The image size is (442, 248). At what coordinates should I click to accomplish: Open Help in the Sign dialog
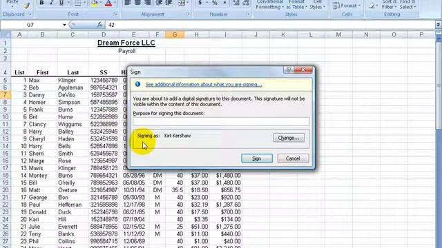(x=288, y=70)
